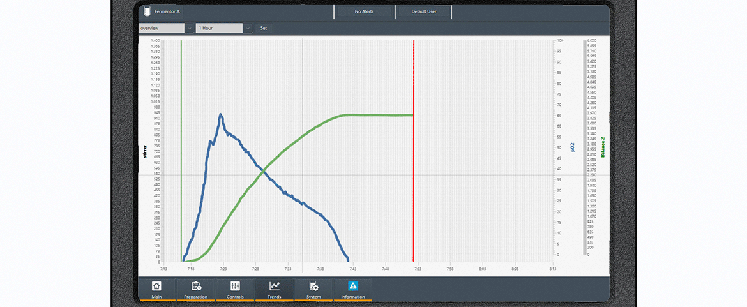Click the No Alerts status button
747x307 pixels.
364,11
